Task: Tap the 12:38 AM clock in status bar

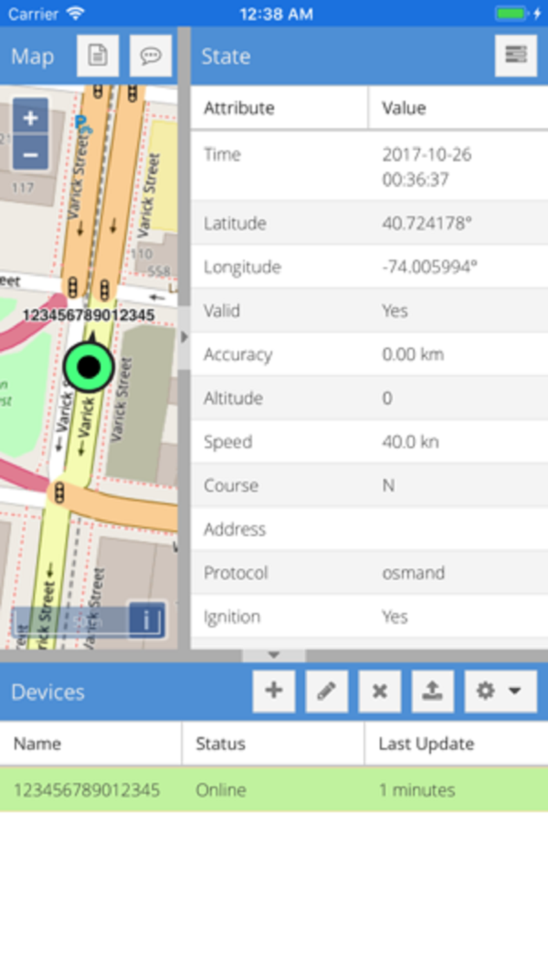Action: [276, 14]
